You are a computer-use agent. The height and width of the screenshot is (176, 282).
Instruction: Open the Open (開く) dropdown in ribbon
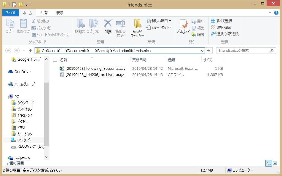(199, 21)
